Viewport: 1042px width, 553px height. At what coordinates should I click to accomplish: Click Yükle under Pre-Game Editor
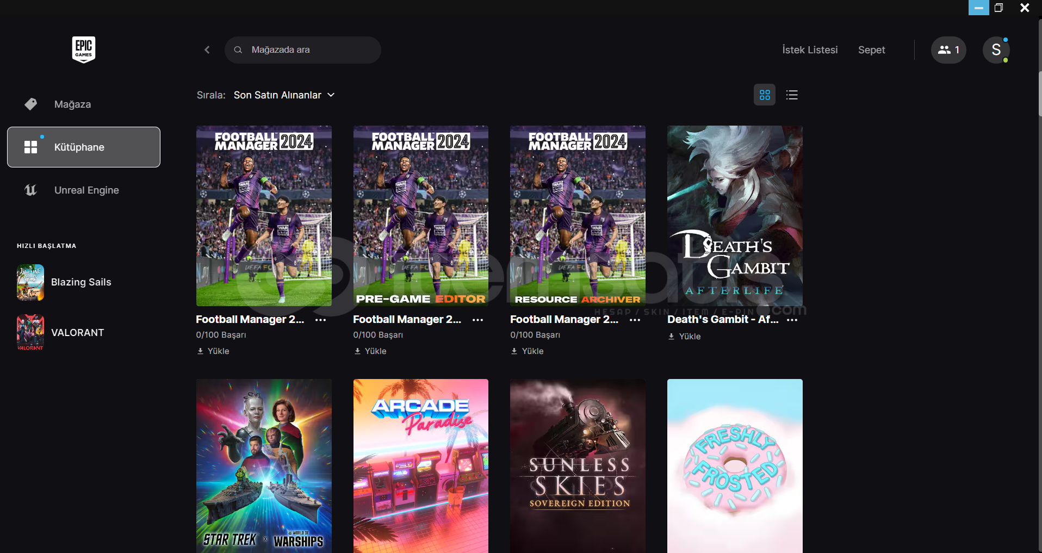click(370, 351)
